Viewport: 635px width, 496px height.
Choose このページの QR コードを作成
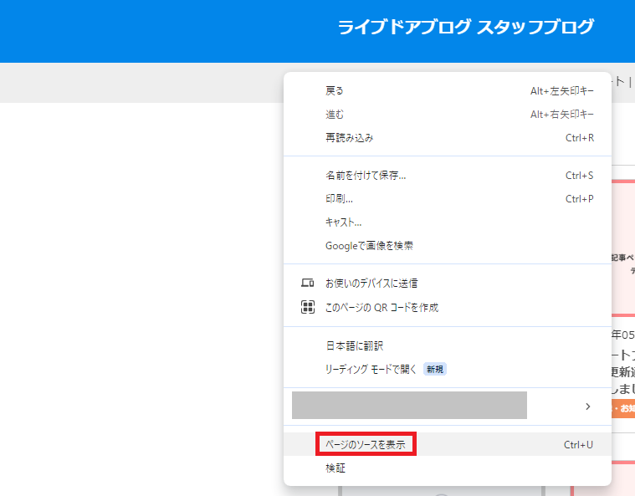coord(447,307)
